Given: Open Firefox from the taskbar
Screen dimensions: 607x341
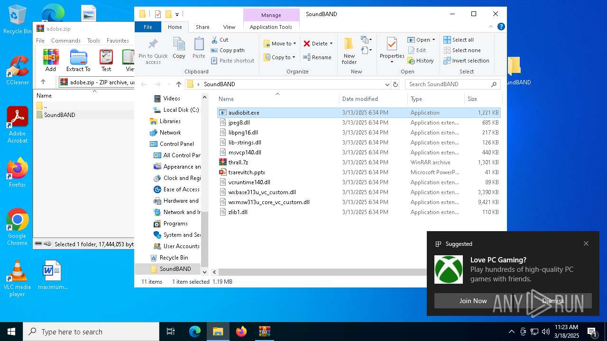Looking at the screenshot, I should coord(241,332).
